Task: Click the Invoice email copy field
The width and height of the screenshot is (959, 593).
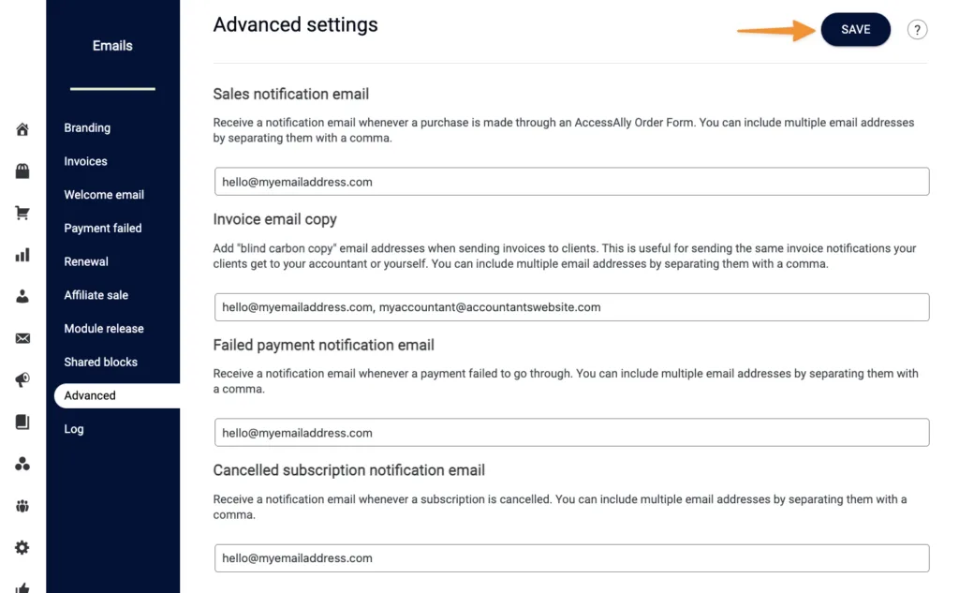Action: coord(571,306)
